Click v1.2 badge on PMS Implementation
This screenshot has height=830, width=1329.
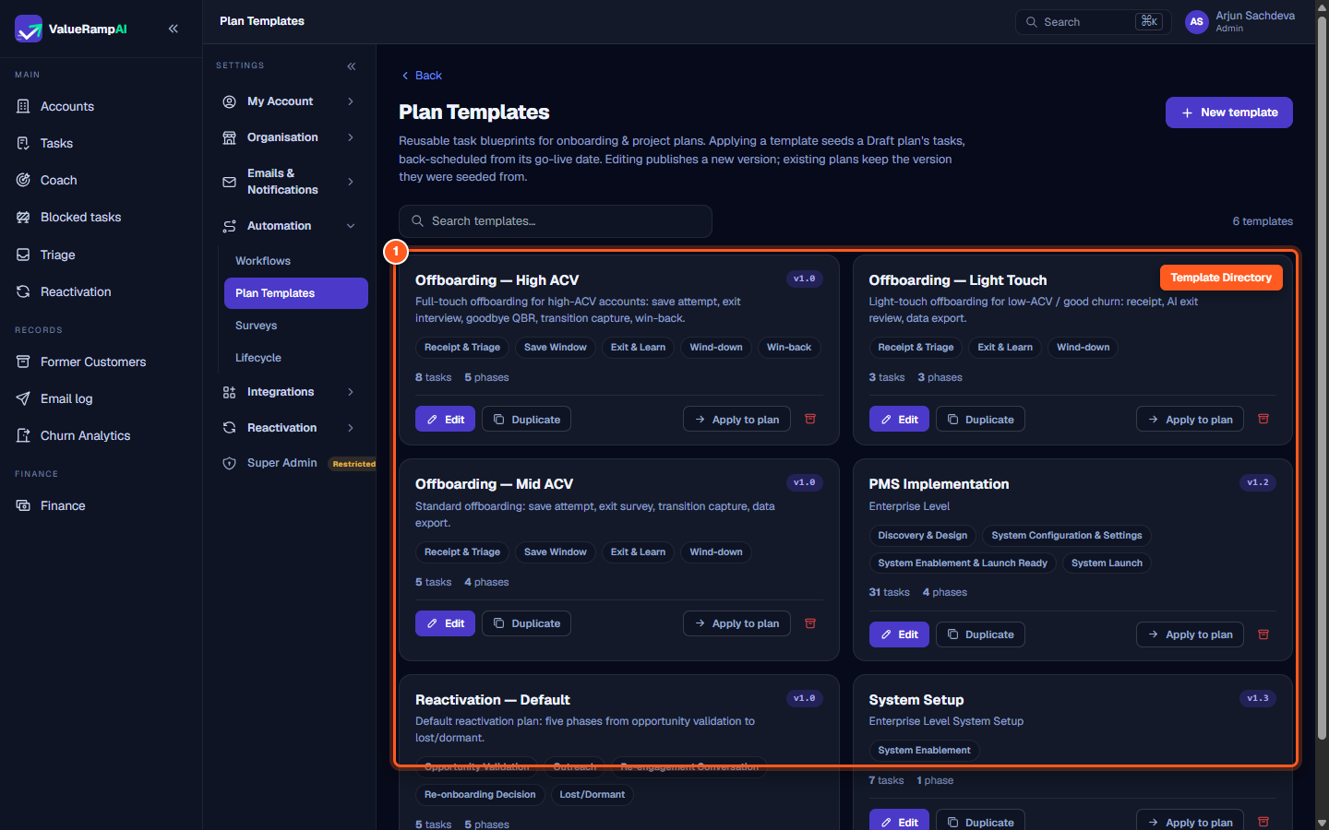[x=1258, y=482]
